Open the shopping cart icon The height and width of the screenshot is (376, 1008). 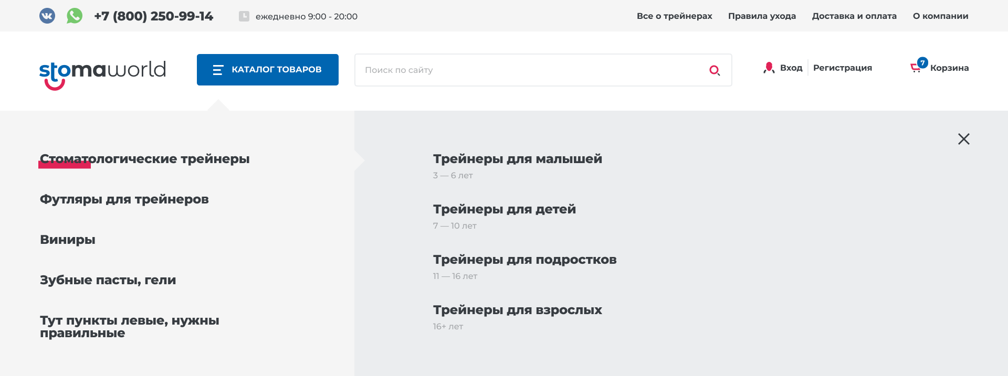point(916,68)
